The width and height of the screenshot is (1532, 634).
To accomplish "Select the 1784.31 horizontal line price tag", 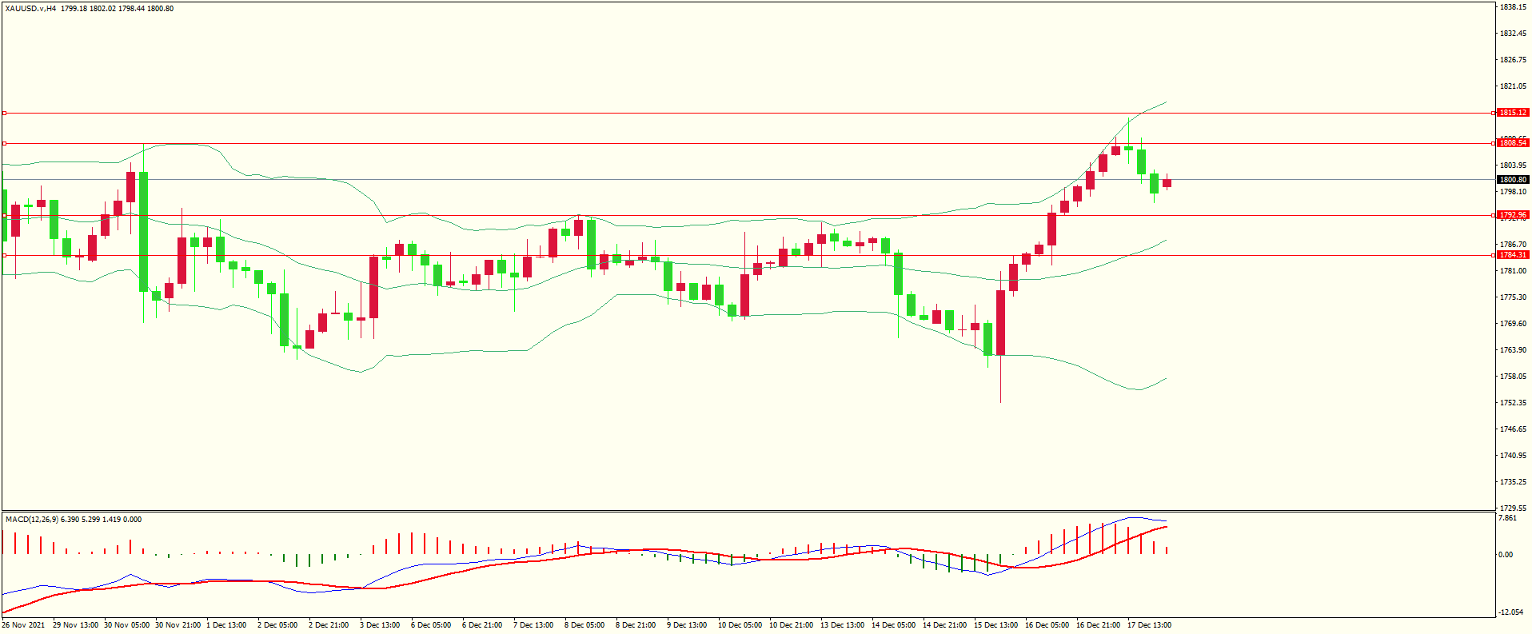I will (1513, 255).
